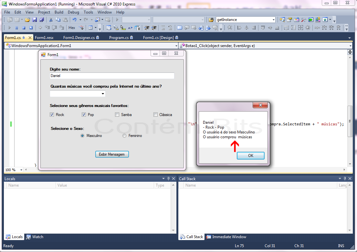Viewport: 357px width, 252px height.
Task: Click the Step Over icon in debug toolbar
Action: pos(55,28)
